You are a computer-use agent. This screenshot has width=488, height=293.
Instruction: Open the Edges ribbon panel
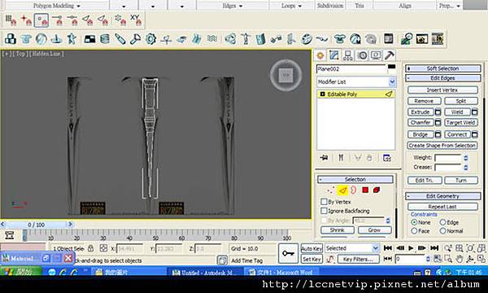(232, 6)
